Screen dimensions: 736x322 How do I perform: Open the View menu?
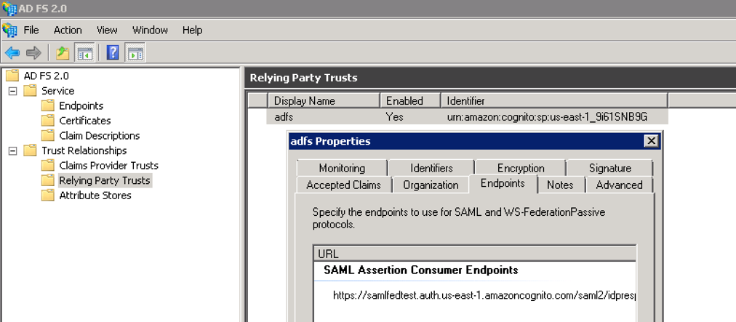[107, 30]
